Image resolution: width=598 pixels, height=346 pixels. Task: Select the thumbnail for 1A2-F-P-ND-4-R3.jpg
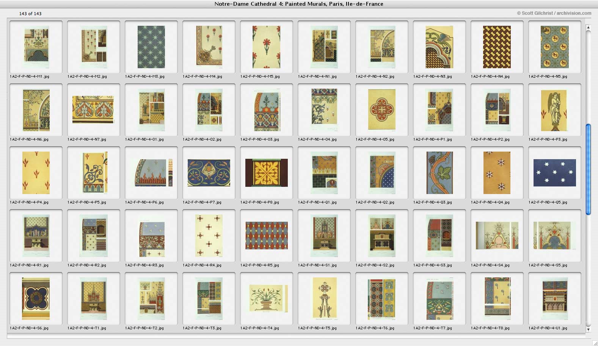point(151,236)
